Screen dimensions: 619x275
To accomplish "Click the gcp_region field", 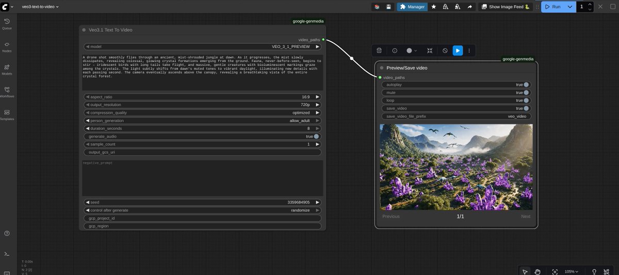I will click(x=202, y=226).
